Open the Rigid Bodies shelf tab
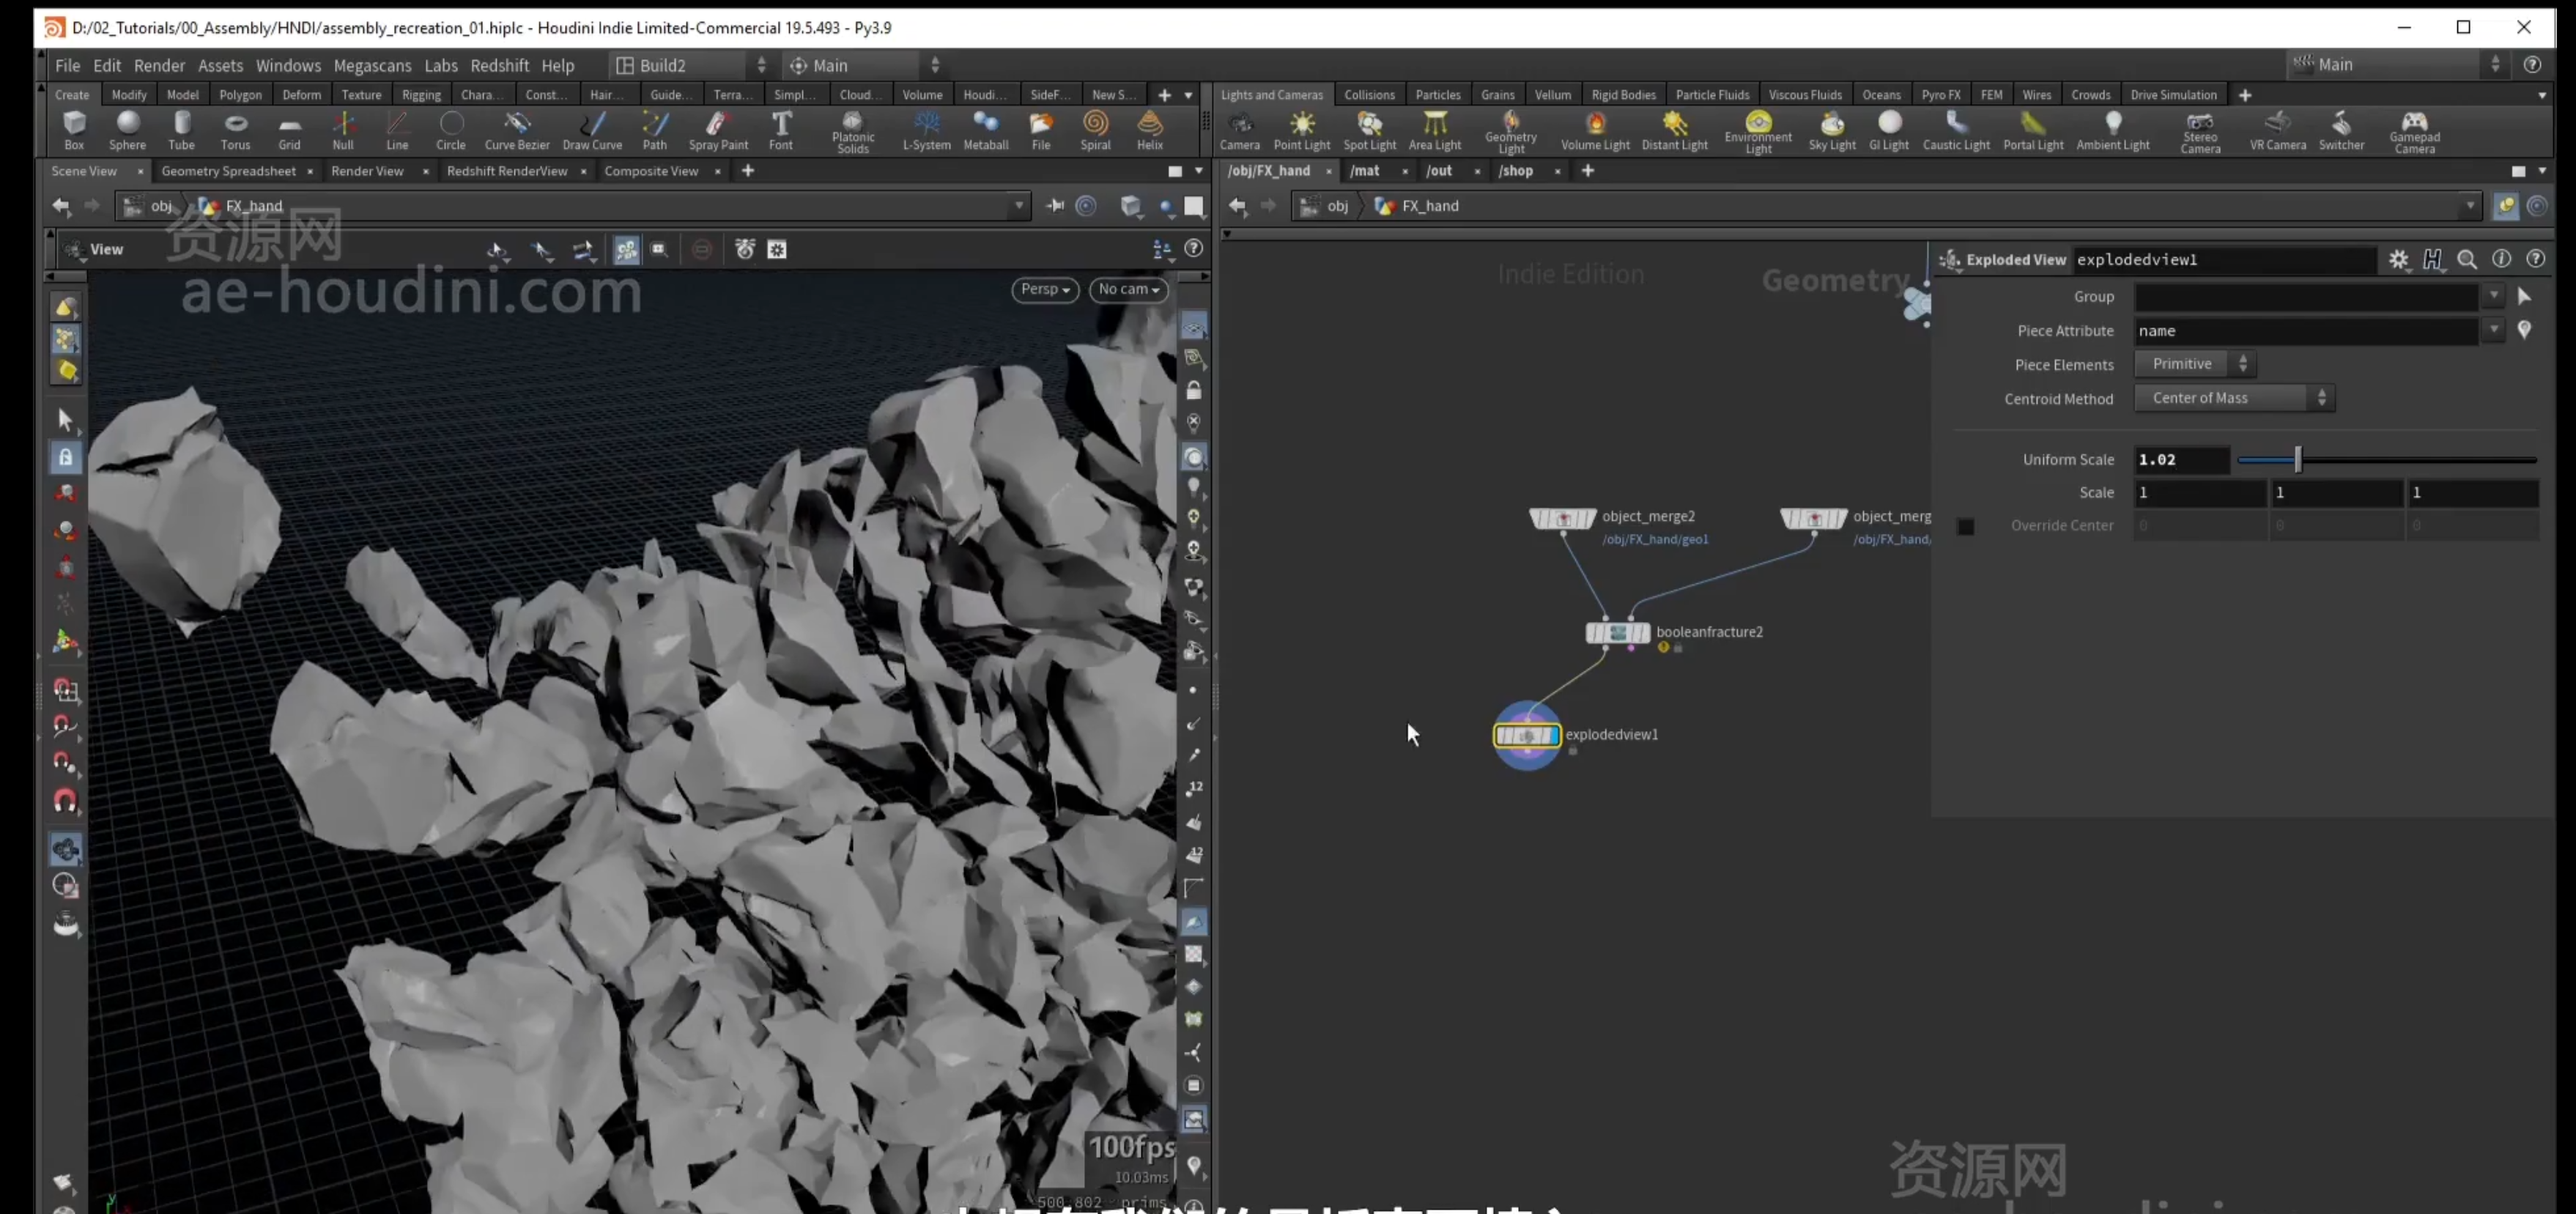The width and height of the screenshot is (2576, 1214). 1623,94
